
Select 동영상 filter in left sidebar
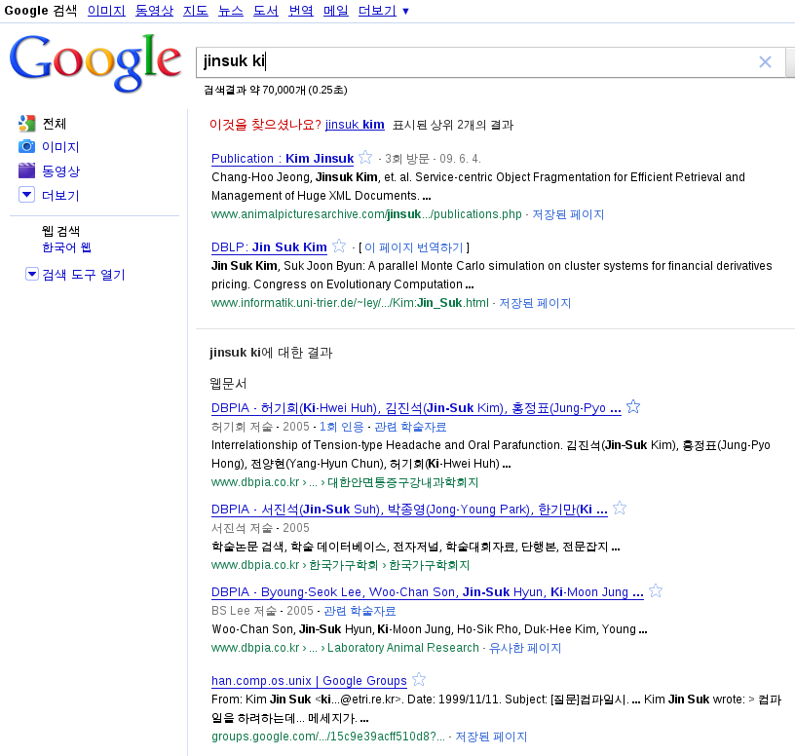coord(60,170)
